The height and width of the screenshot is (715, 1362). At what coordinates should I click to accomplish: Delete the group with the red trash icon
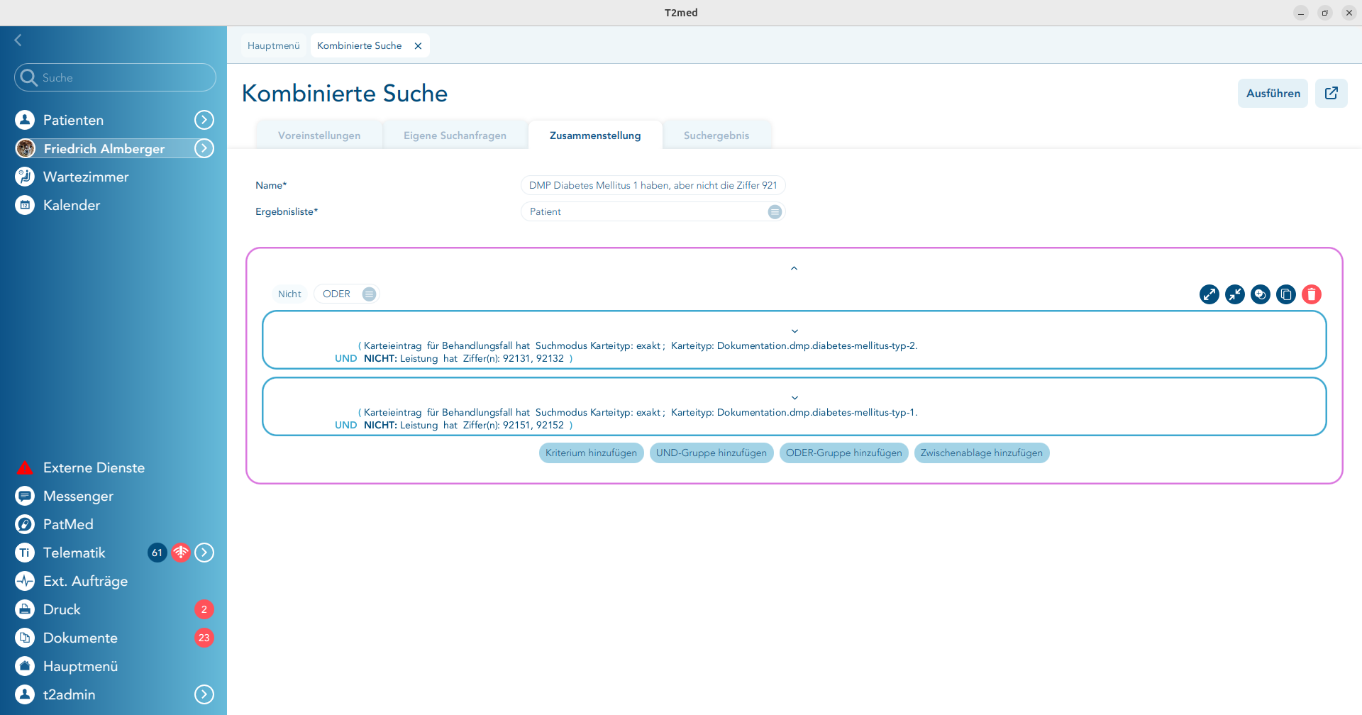click(x=1312, y=294)
